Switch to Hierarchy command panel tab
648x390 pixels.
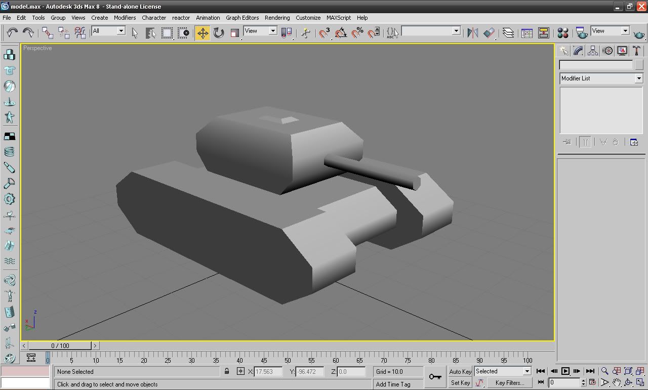593,51
